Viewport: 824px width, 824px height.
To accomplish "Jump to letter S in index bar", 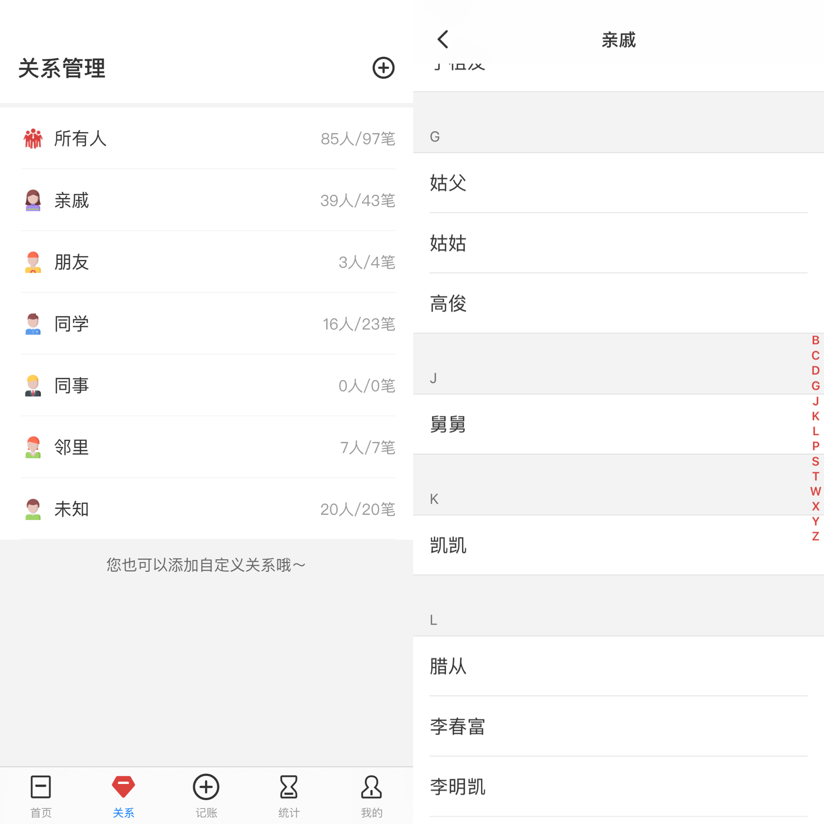I will tap(815, 461).
